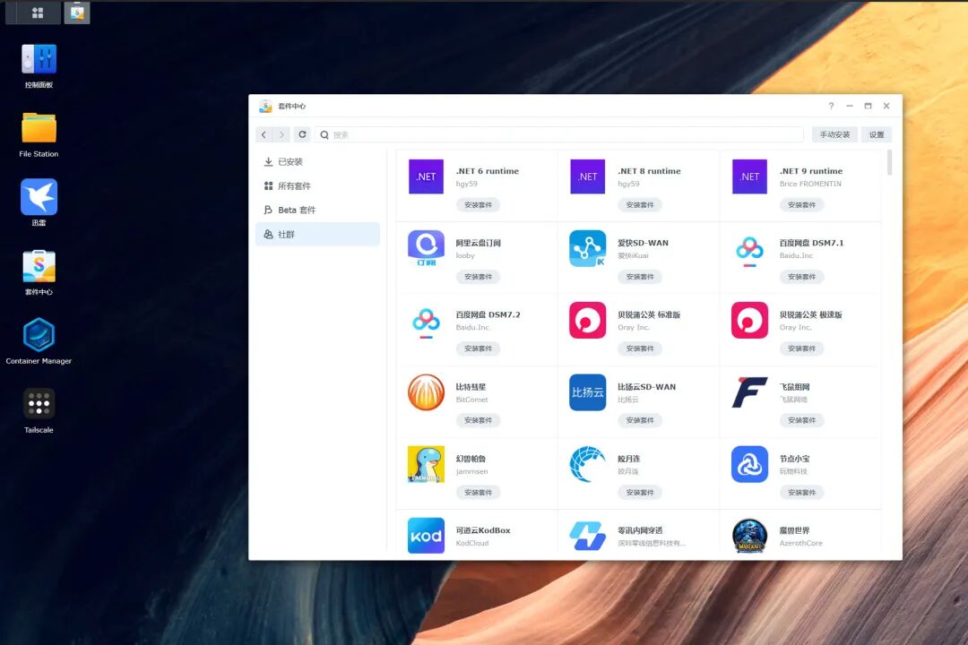Image resolution: width=968 pixels, height=645 pixels.
Task: Click the package search field
Action: point(558,134)
